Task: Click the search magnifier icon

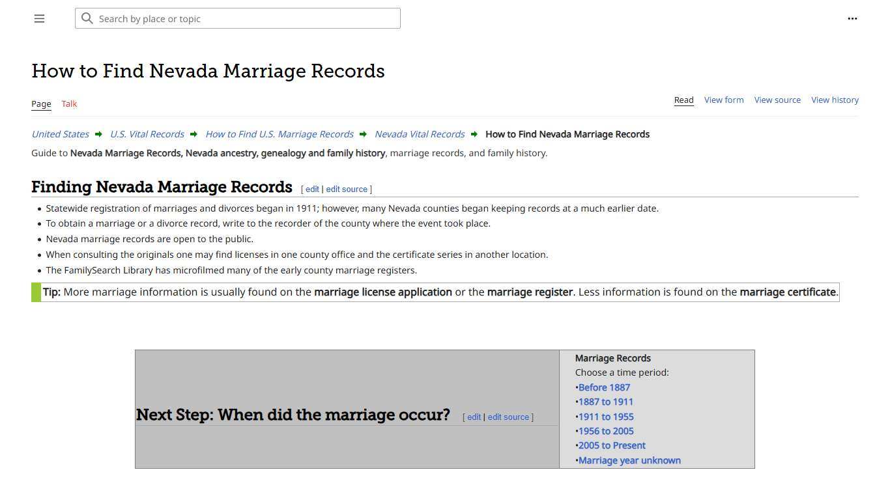Action: click(x=87, y=18)
